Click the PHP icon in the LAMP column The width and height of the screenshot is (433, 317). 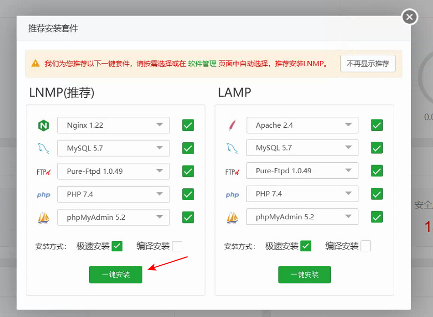point(233,194)
